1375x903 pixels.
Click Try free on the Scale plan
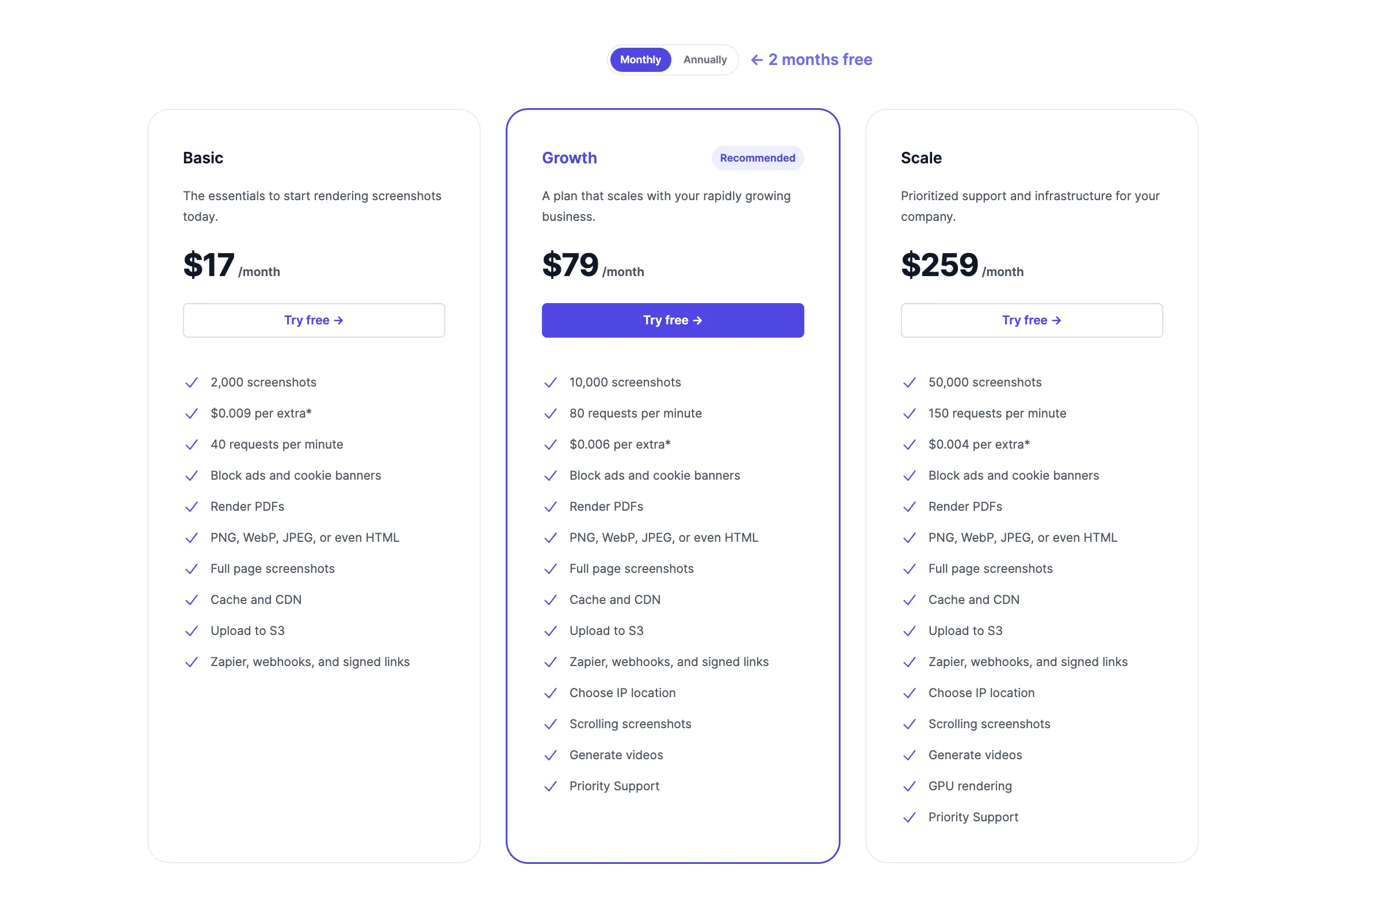[1032, 320]
